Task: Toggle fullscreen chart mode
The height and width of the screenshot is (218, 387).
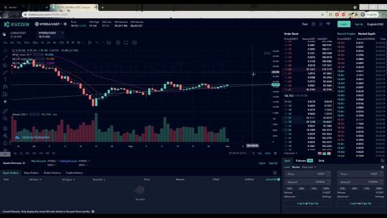Action: coord(126,42)
